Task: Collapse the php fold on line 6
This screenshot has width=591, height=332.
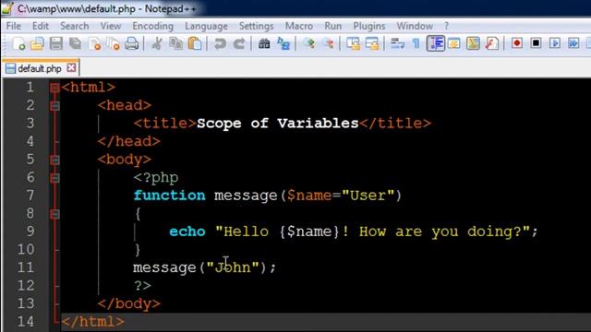Action: [54, 178]
